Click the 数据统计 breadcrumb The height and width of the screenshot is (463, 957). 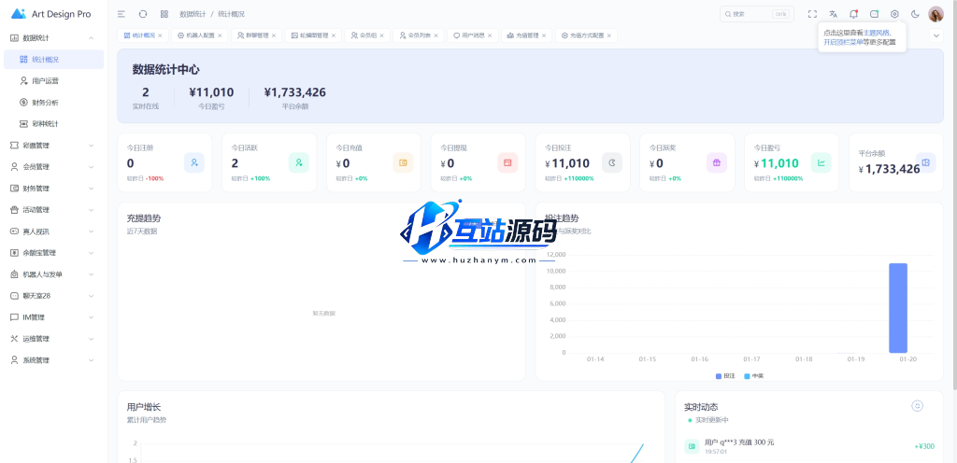(193, 14)
